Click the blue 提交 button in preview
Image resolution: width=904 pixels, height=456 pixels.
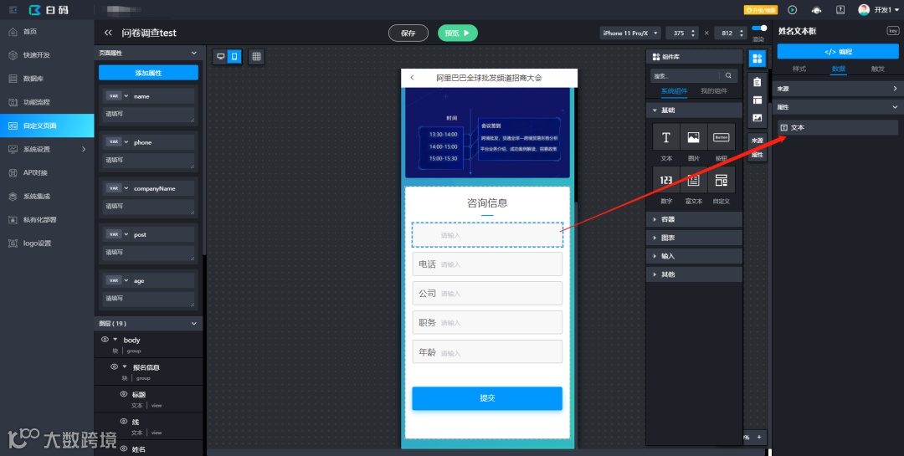pyautogui.click(x=487, y=398)
